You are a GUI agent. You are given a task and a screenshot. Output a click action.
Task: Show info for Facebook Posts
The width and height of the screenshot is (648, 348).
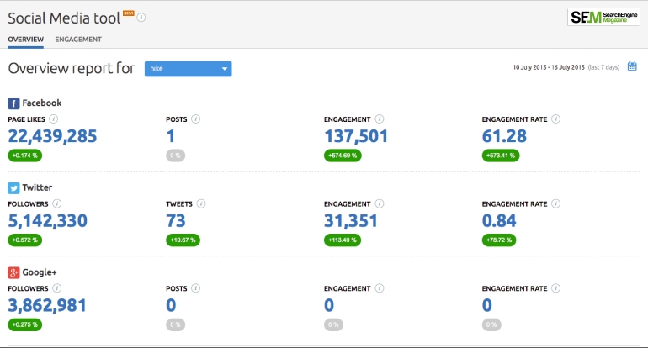click(x=196, y=119)
